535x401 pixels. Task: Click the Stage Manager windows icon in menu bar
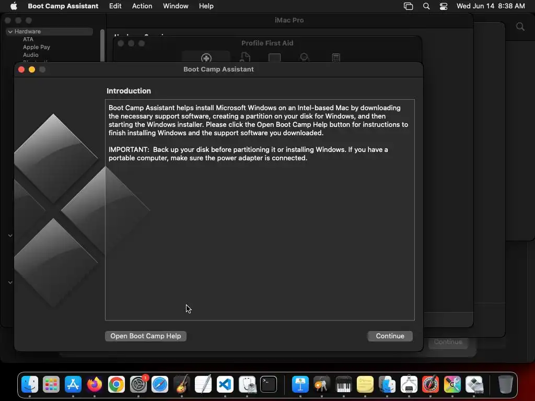408,6
